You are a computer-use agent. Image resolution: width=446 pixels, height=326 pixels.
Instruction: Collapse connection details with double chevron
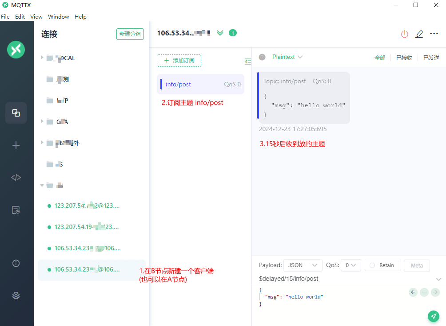[x=220, y=33]
